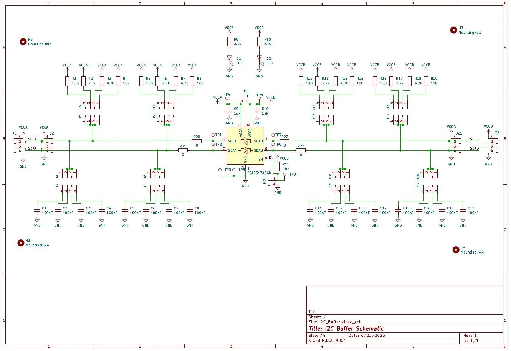The width and height of the screenshot is (511, 351).
Task: Select zero-ohm resistor R20
Action: point(197,140)
